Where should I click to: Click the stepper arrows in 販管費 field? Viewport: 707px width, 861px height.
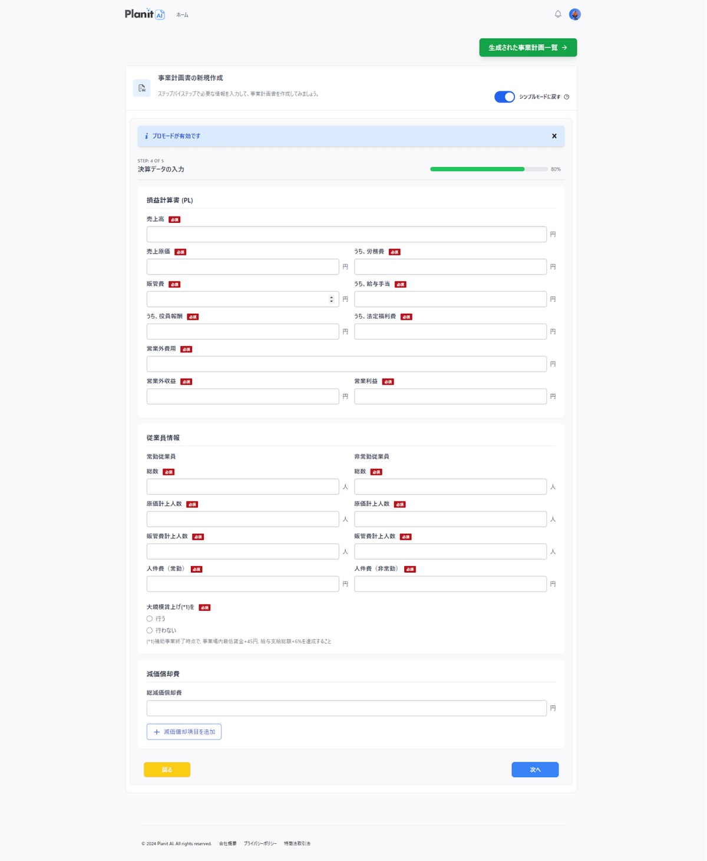tap(331, 300)
